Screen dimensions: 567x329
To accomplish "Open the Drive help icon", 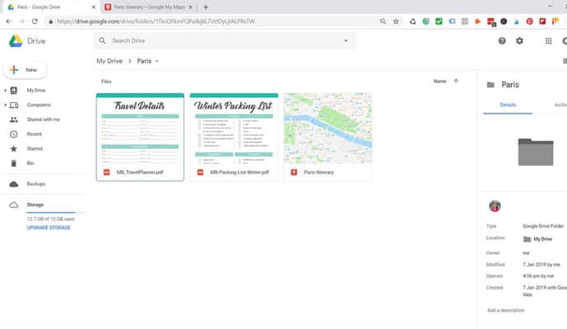I will pos(502,41).
